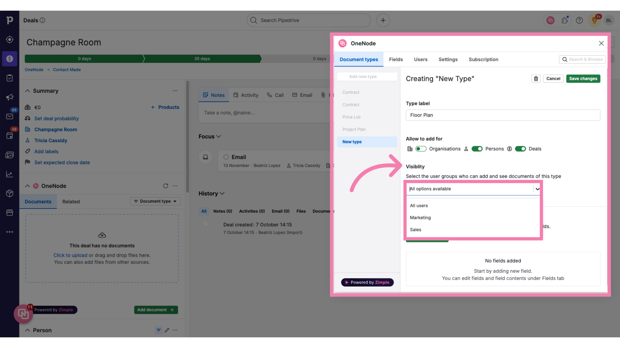Open OneNode panel options ellipsis
Image resolution: width=620 pixels, height=348 pixels.
point(175,186)
